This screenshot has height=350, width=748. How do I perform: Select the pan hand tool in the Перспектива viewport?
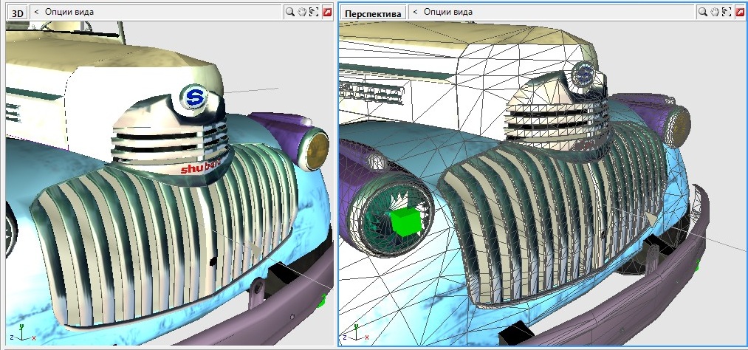coord(714,12)
